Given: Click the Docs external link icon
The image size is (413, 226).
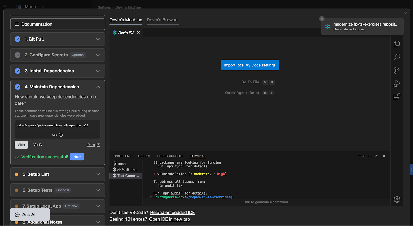Looking at the screenshot, I should coord(98,145).
